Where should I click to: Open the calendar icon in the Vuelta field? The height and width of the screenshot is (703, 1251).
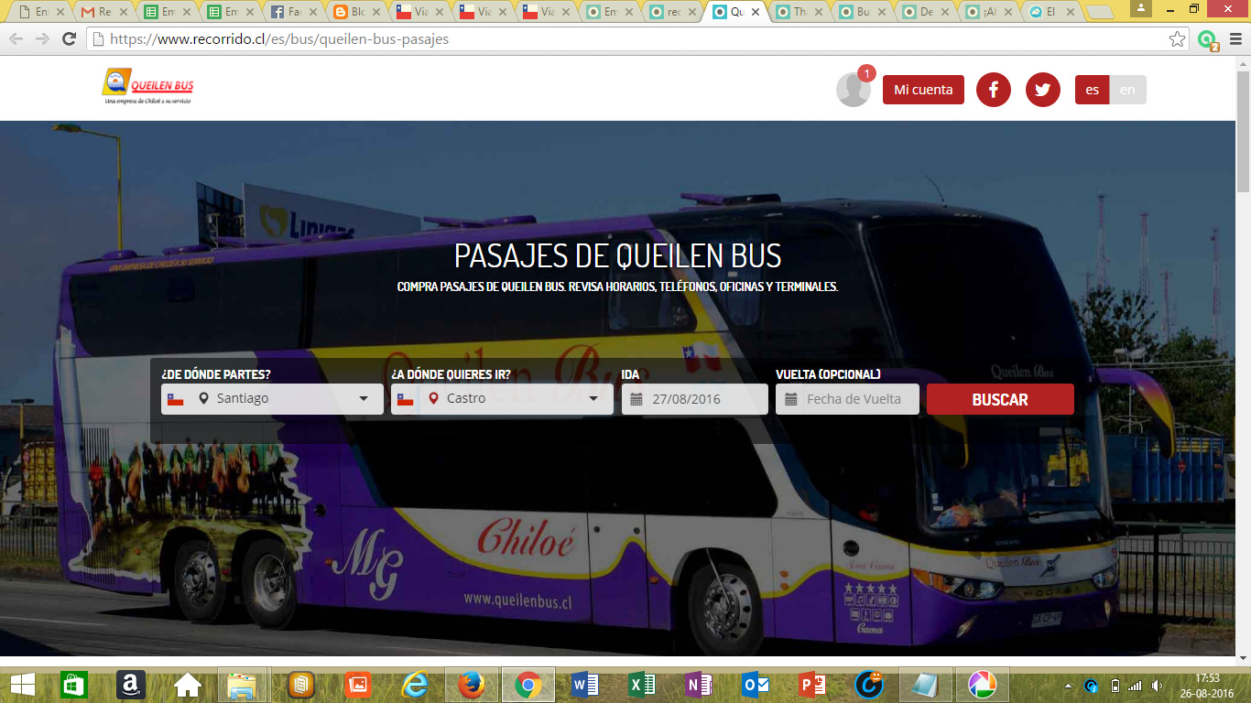point(791,398)
